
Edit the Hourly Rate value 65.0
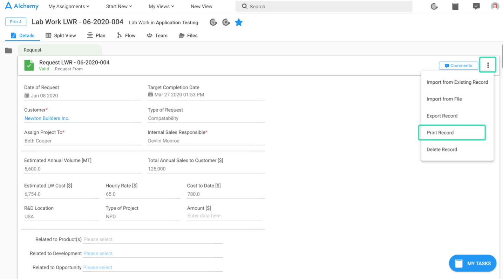pyautogui.click(x=143, y=194)
